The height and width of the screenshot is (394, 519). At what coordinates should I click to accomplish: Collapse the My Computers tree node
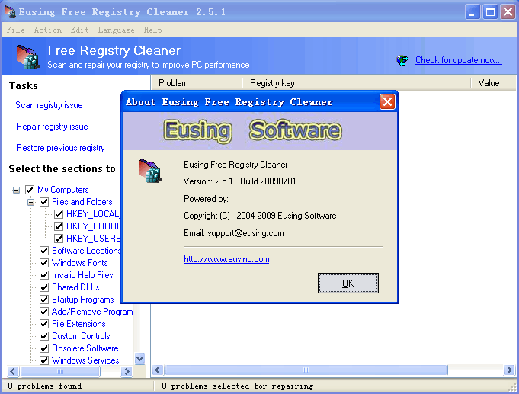16,190
